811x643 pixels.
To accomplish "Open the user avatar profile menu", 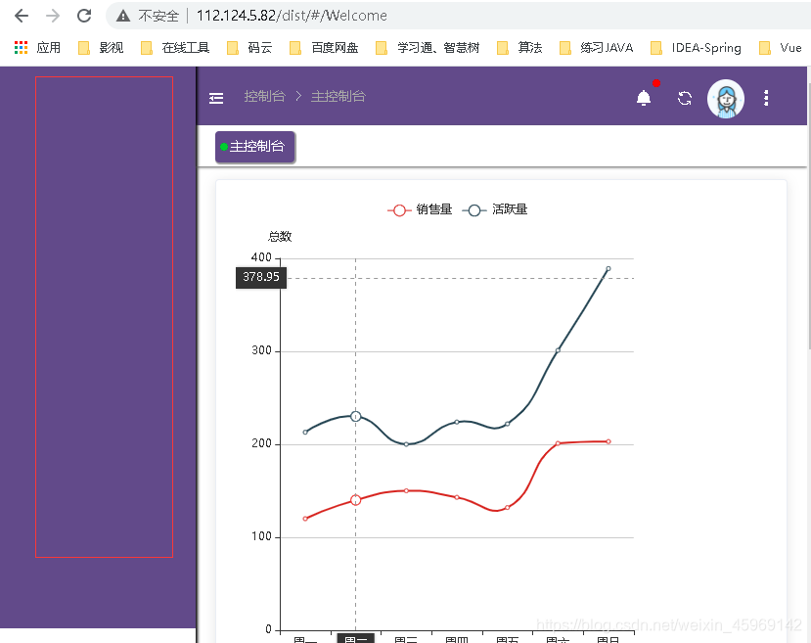I will click(726, 98).
